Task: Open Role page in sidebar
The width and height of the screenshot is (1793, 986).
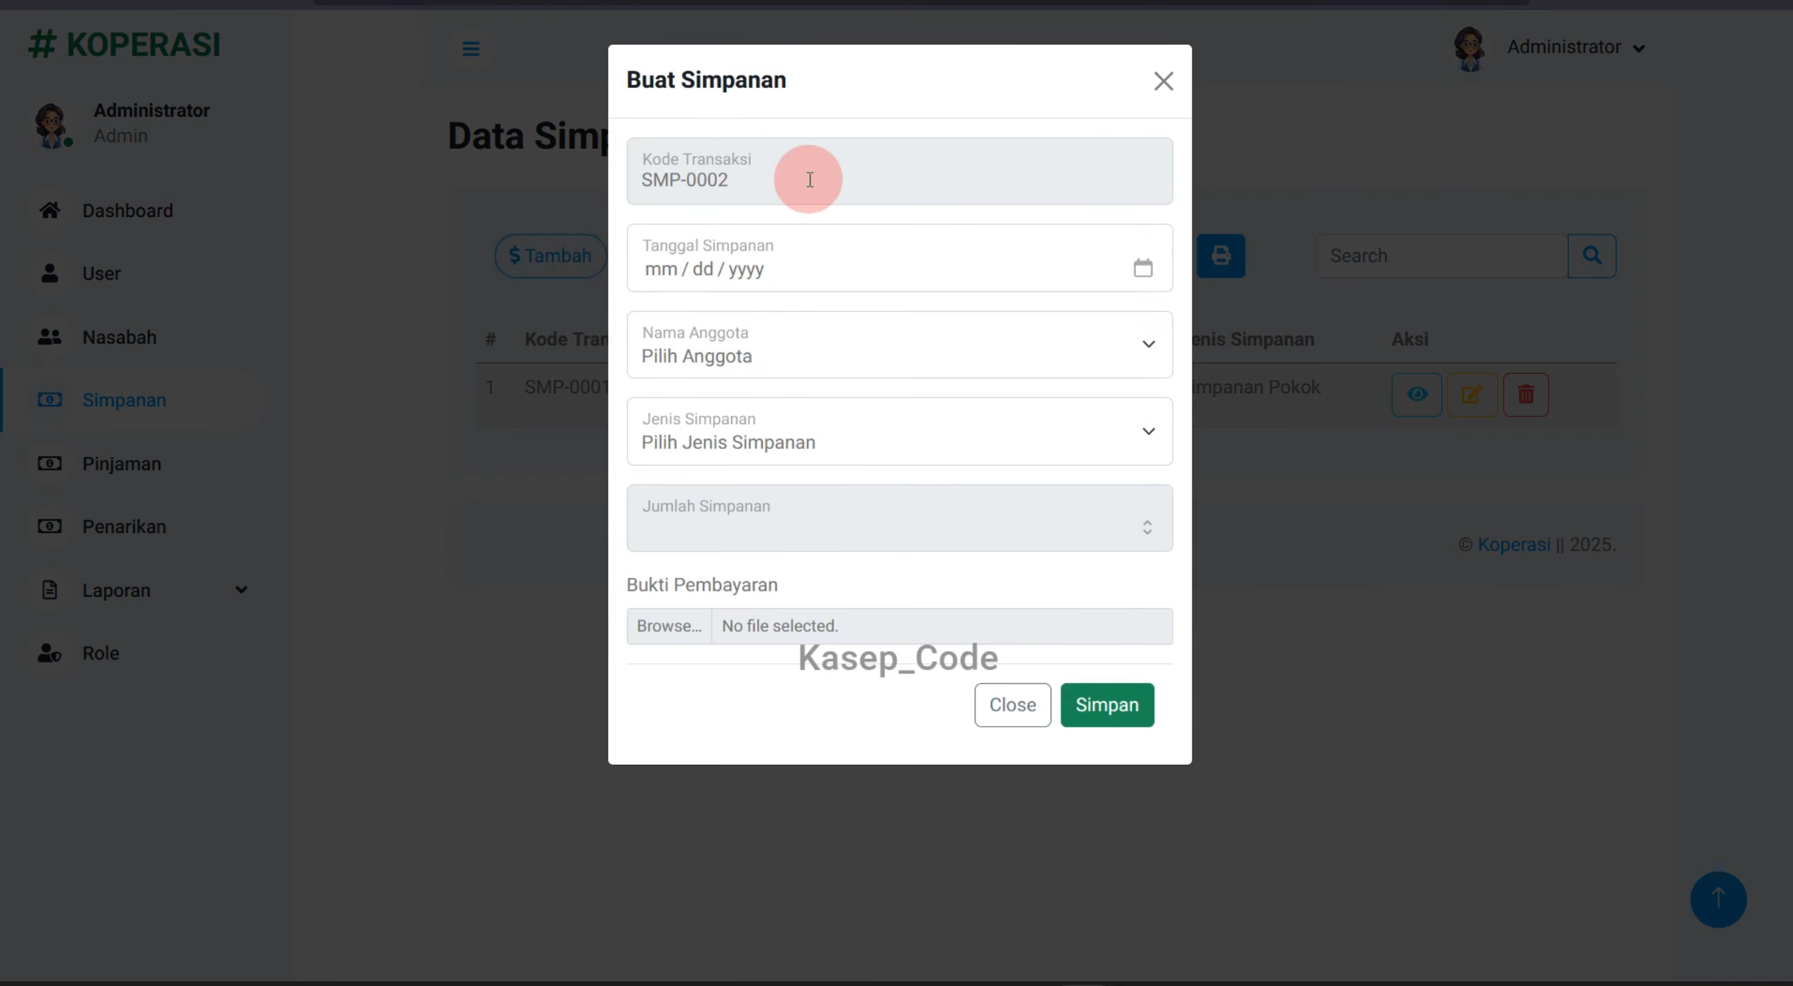Action: tap(100, 653)
